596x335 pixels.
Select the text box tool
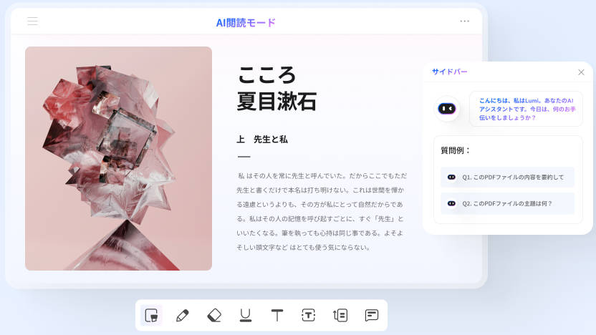pyautogui.click(x=308, y=315)
